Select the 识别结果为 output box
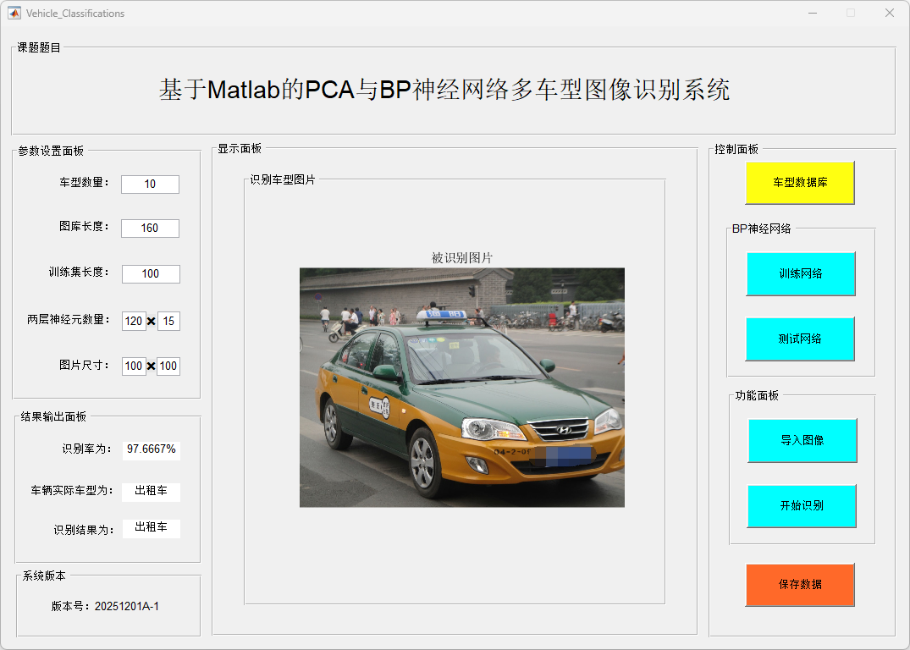Image resolution: width=910 pixels, height=650 pixels. point(151,528)
